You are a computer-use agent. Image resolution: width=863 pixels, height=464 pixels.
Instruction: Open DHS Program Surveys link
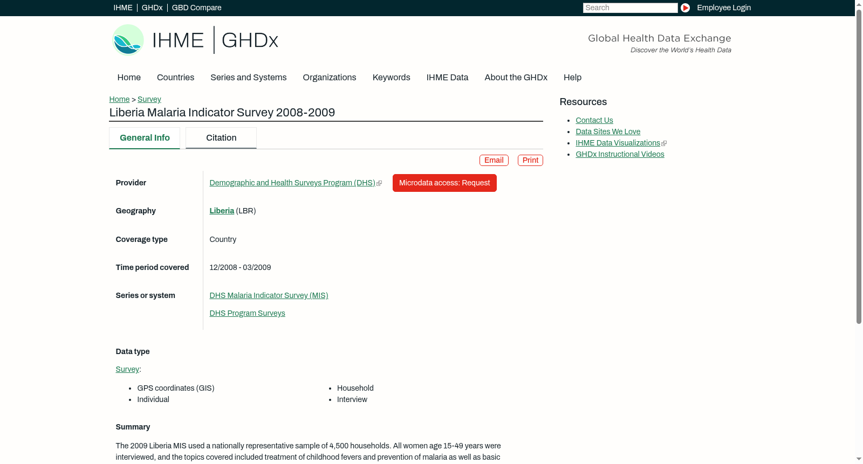pyautogui.click(x=247, y=314)
